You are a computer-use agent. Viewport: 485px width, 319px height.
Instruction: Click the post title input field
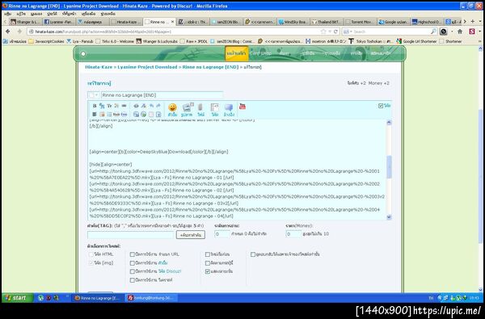[162, 95]
